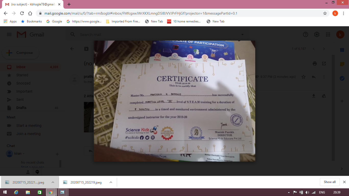Get add-ons with side panel plus icon
This screenshot has height=196, width=349.
coord(342,101)
